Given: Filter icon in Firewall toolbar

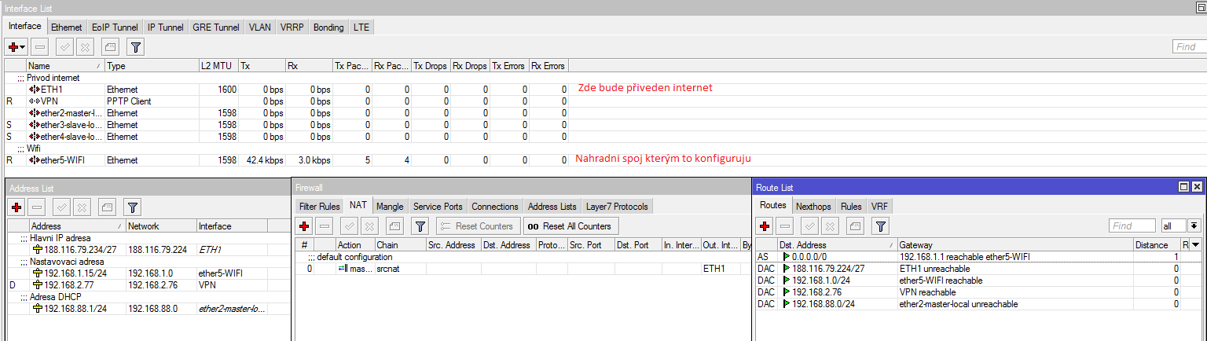Looking at the screenshot, I should coord(420,226).
